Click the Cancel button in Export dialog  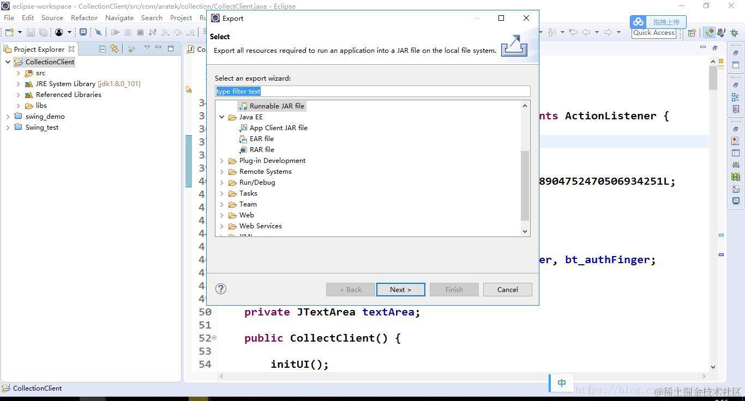click(x=507, y=289)
